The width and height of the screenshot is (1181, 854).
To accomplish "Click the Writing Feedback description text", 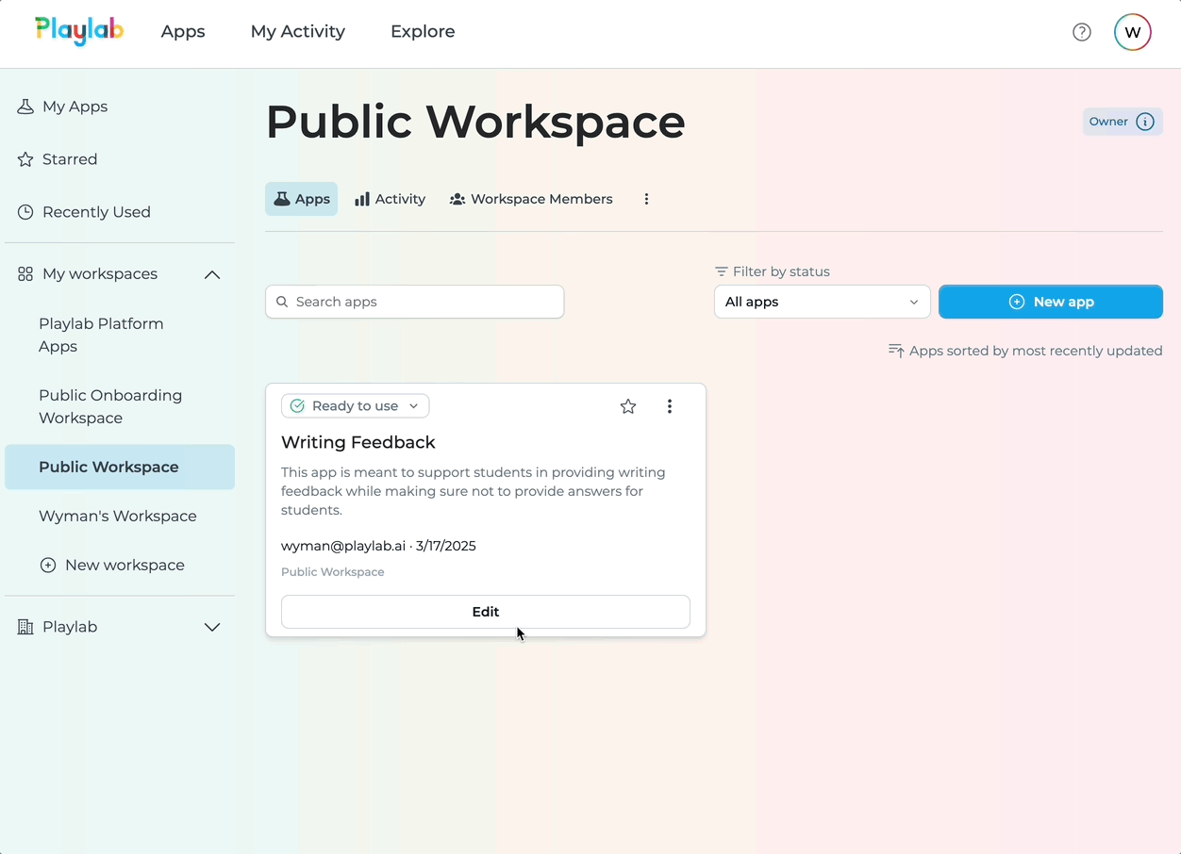I will [474, 491].
